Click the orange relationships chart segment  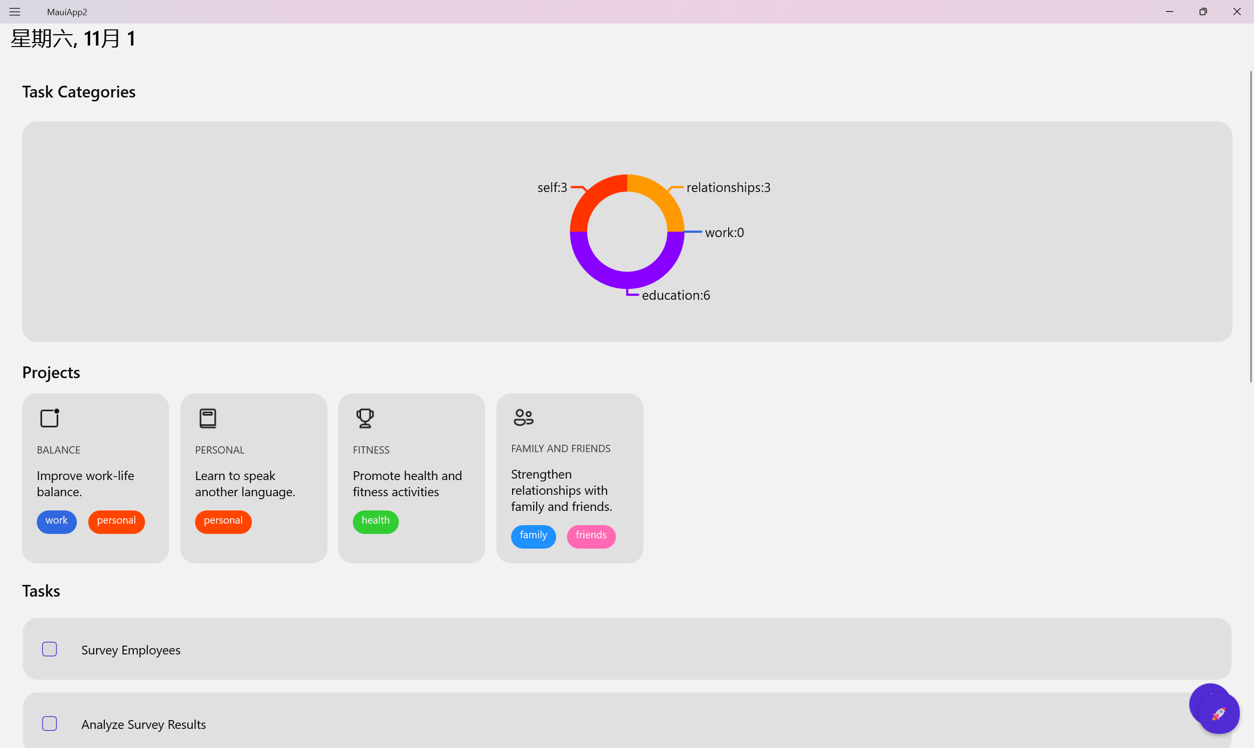point(661,198)
